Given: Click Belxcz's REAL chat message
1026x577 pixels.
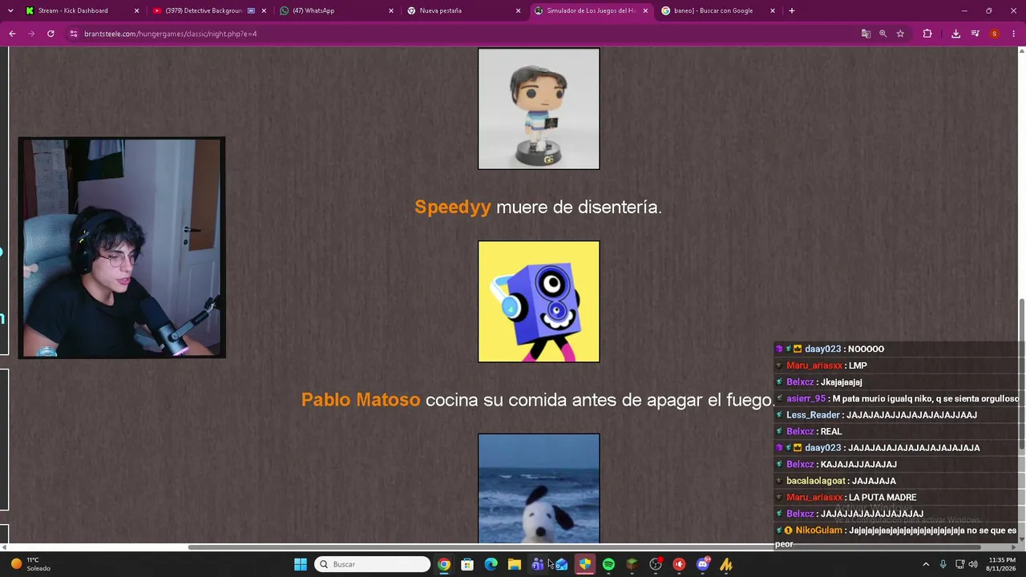Looking at the screenshot, I should coord(808,431).
